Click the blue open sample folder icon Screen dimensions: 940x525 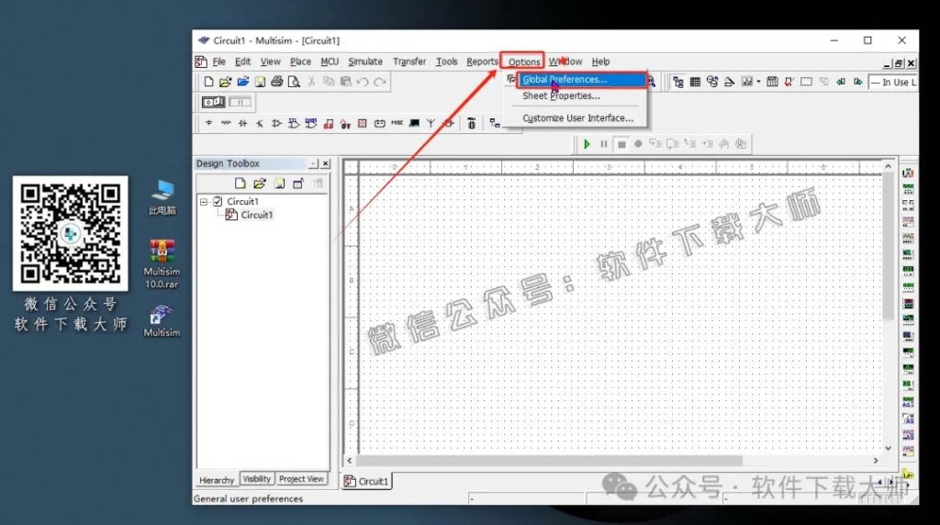click(242, 82)
